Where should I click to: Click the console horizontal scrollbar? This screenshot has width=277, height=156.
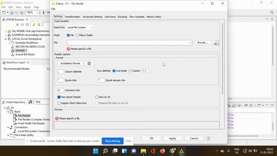click(x=243, y=136)
